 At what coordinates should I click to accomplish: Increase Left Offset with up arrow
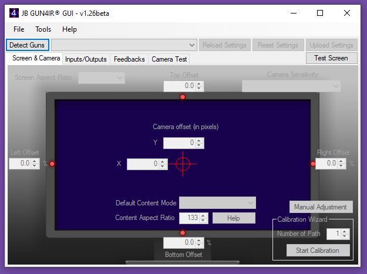pos(35,161)
